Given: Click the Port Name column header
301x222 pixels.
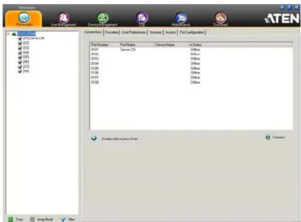Looking at the screenshot, I should pos(128,45).
